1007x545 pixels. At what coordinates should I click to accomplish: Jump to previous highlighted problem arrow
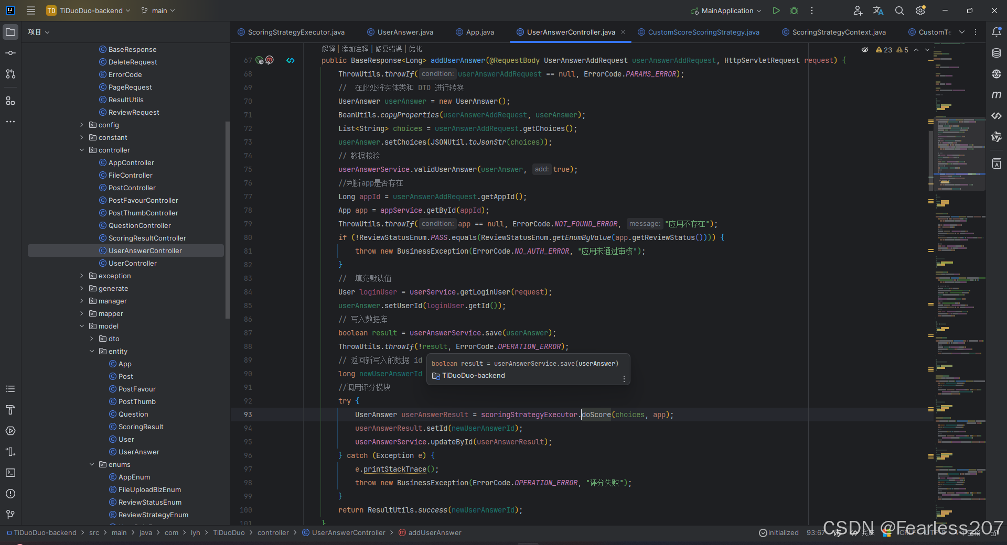[916, 50]
